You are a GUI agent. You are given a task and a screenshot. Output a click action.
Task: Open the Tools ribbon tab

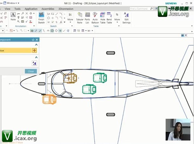(x=17, y=9)
